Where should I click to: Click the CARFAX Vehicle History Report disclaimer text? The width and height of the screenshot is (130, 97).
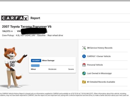[x=64, y=94]
